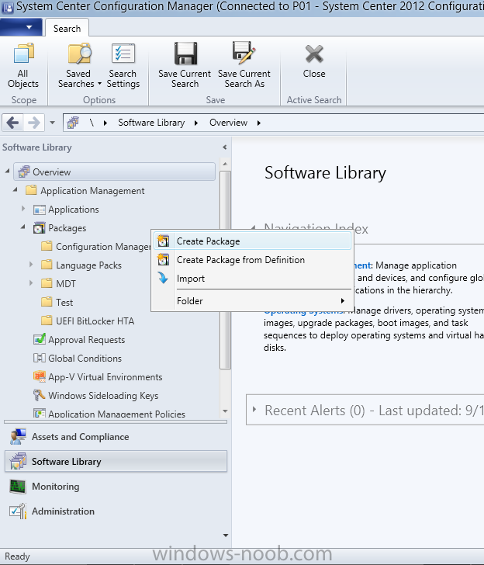Click the MDT folder icon
Viewport: 484px width, 565px height.
tap(47, 283)
